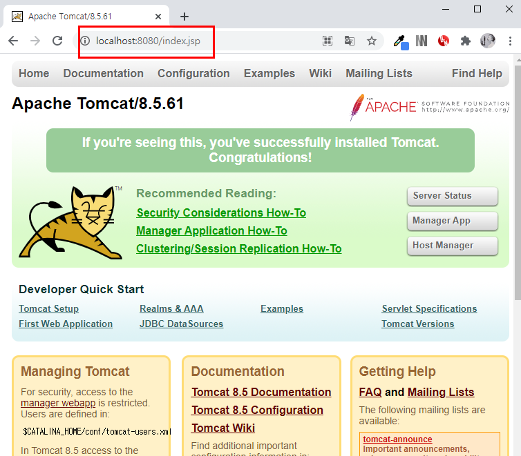Click the browser forward arrow
The height and width of the screenshot is (456, 521).
click(35, 41)
